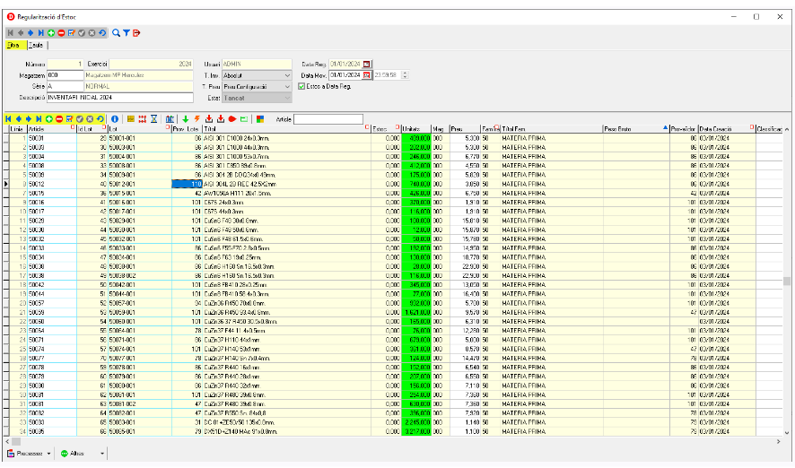Click the green down arrow icon
The image size is (795, 468).
click(x=185, y=119)
